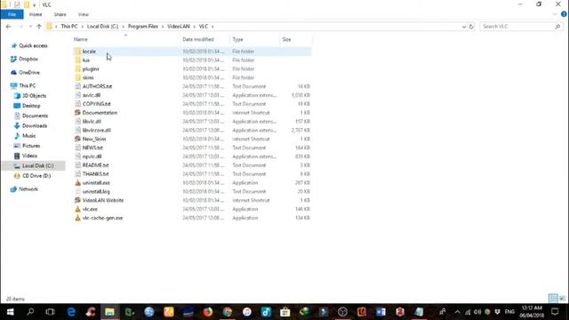This screenshot has width=569, height=320.
Task: Select README.txt file
Action: click(x=95, y=165)
